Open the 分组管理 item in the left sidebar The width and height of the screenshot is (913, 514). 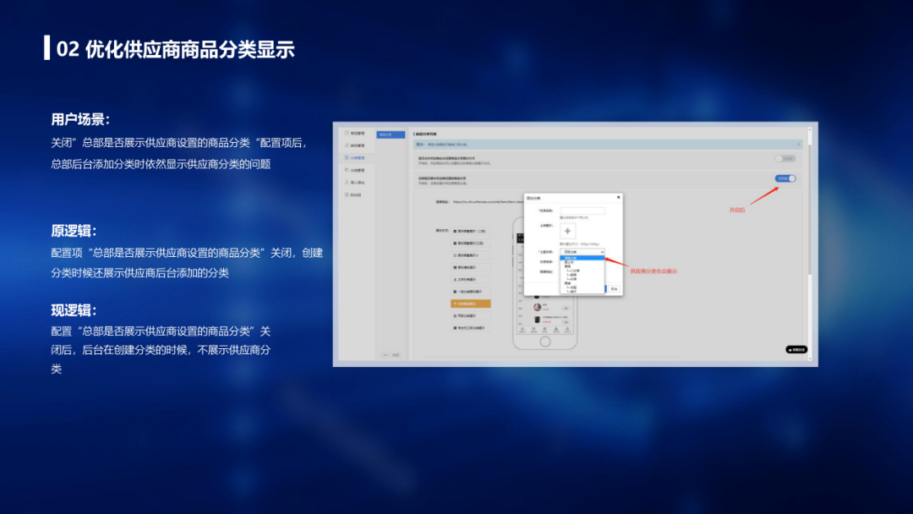[354, 170]
